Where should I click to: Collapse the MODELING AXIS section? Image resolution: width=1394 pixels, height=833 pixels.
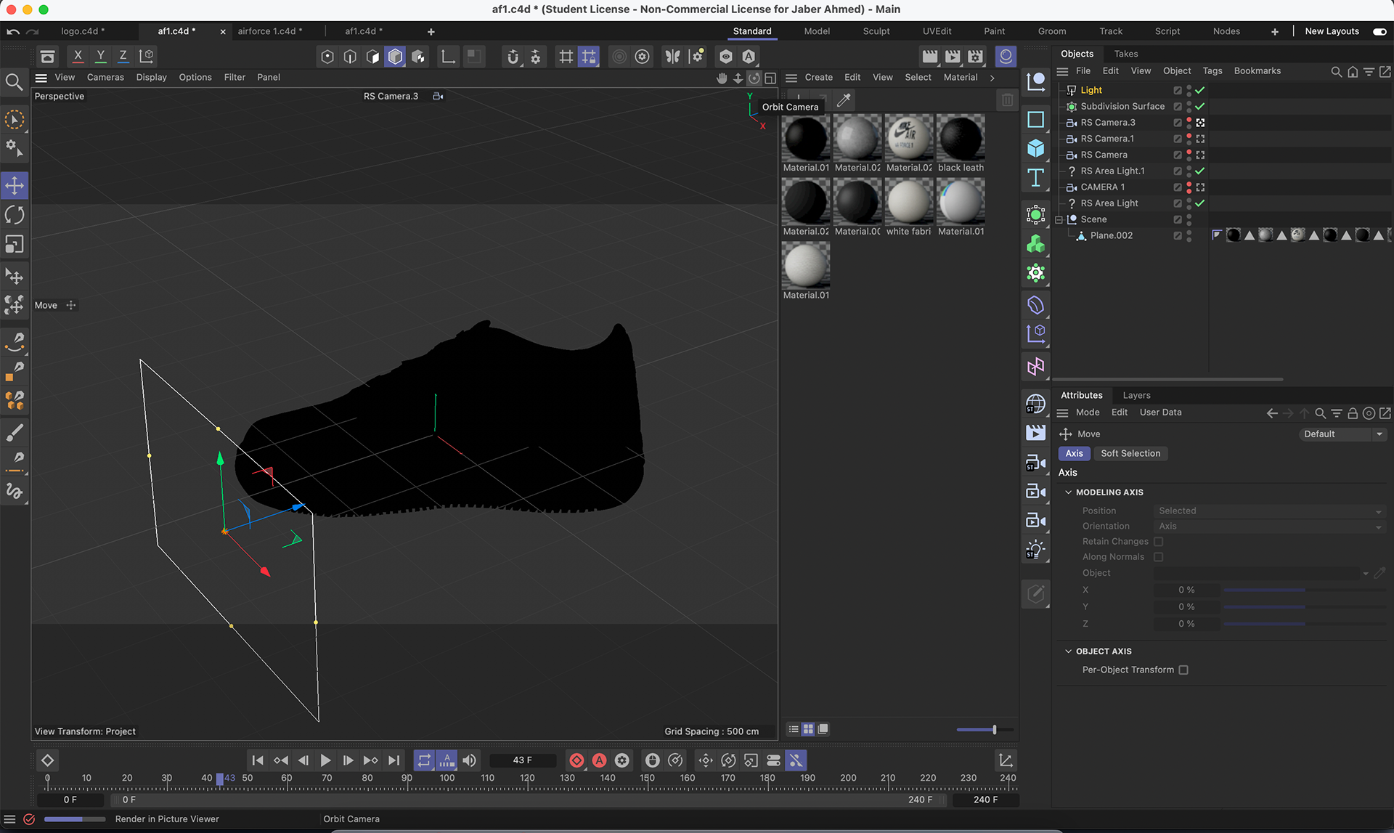click(x=1068, y=492)
